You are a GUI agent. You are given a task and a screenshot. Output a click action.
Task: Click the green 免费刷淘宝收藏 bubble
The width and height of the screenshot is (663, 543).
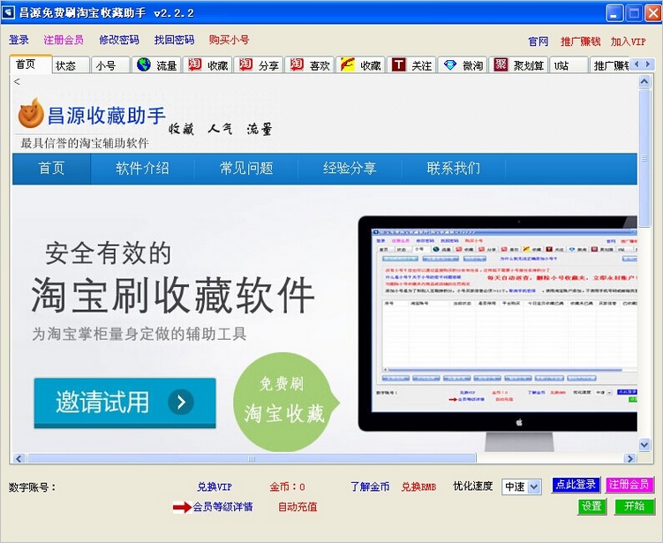[x=285, y=401]
